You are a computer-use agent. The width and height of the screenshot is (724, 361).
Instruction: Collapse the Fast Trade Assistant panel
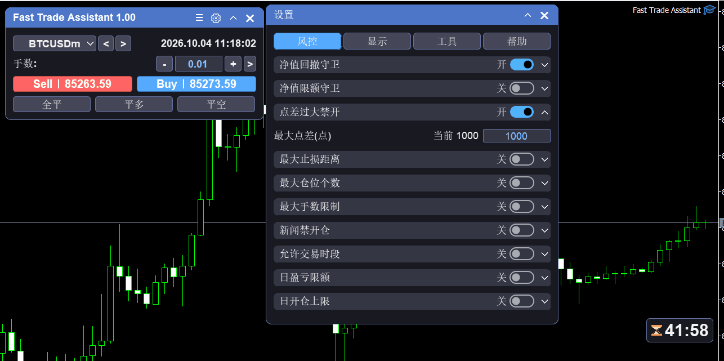point(233,18)
